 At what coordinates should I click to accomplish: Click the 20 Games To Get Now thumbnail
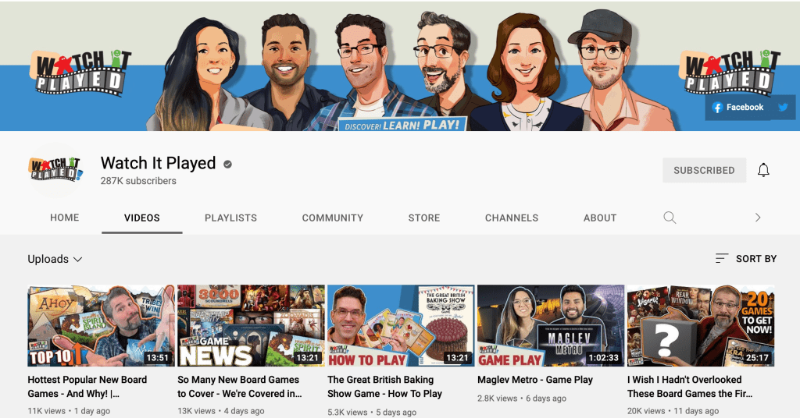click(x=701, y=326)
